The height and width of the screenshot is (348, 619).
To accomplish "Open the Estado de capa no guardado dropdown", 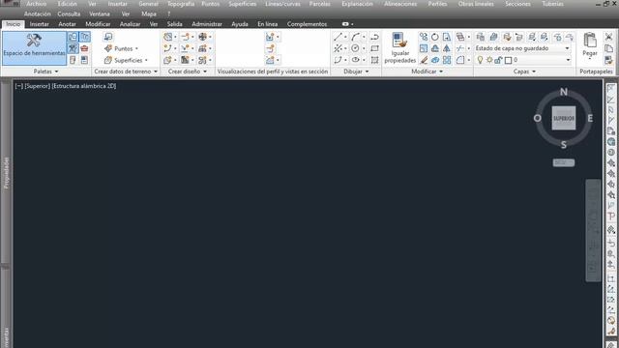I will (x=523, y=48).
